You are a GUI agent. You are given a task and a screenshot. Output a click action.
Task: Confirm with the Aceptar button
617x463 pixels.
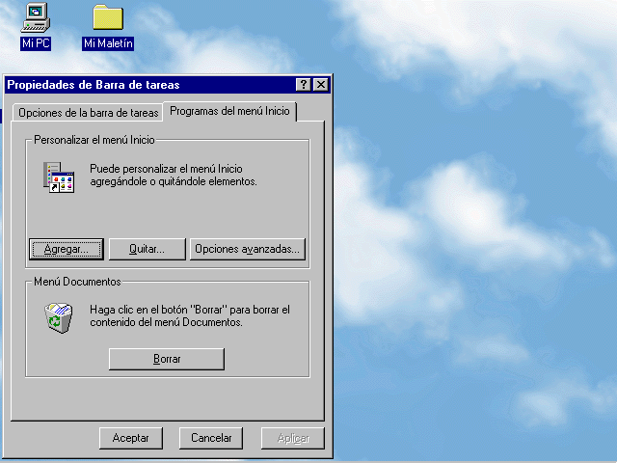[131, 438]
